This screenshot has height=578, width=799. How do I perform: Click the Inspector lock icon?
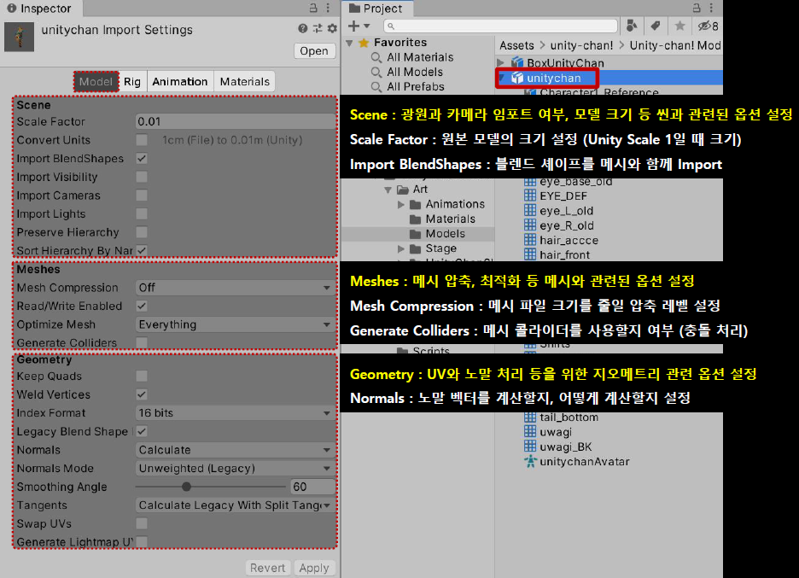pos(313,9)
